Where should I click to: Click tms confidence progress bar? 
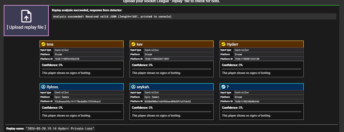coord(81,69)
